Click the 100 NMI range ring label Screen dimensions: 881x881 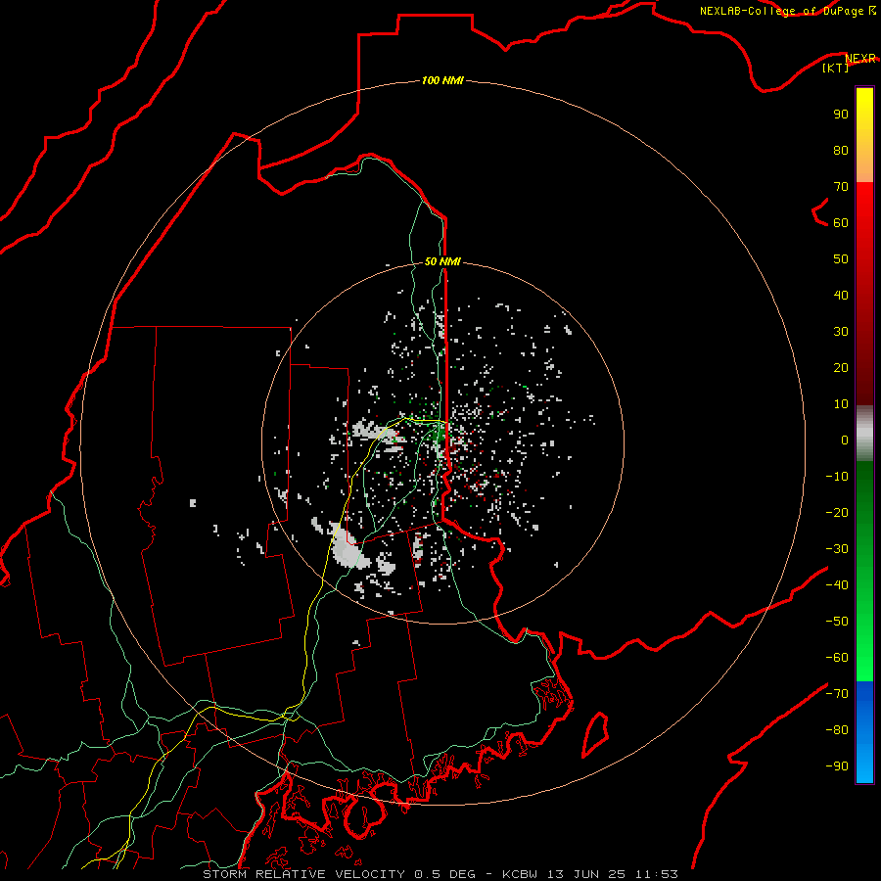[442, 80]
